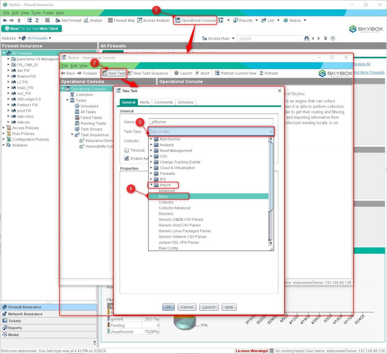Click the Launch icon in Operational Console toolbar
The image size is (387, 354).
176,73
